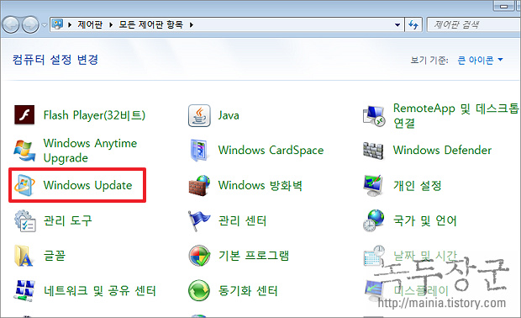Expand the arrow before 제어판 breadcrumb
This screenshot has width=521, height=318.
(70, 24)
